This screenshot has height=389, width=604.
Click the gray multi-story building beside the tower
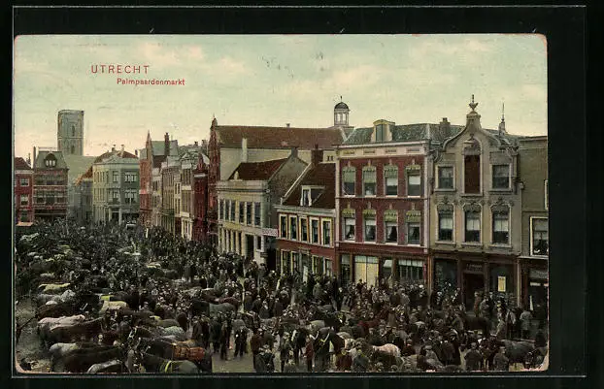pos(117,186)
